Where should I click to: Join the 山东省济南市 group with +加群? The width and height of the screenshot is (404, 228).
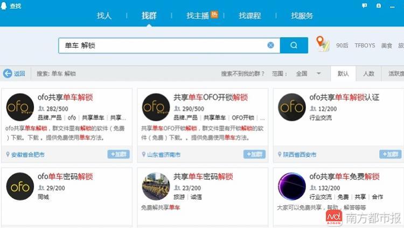coord(254,154)
